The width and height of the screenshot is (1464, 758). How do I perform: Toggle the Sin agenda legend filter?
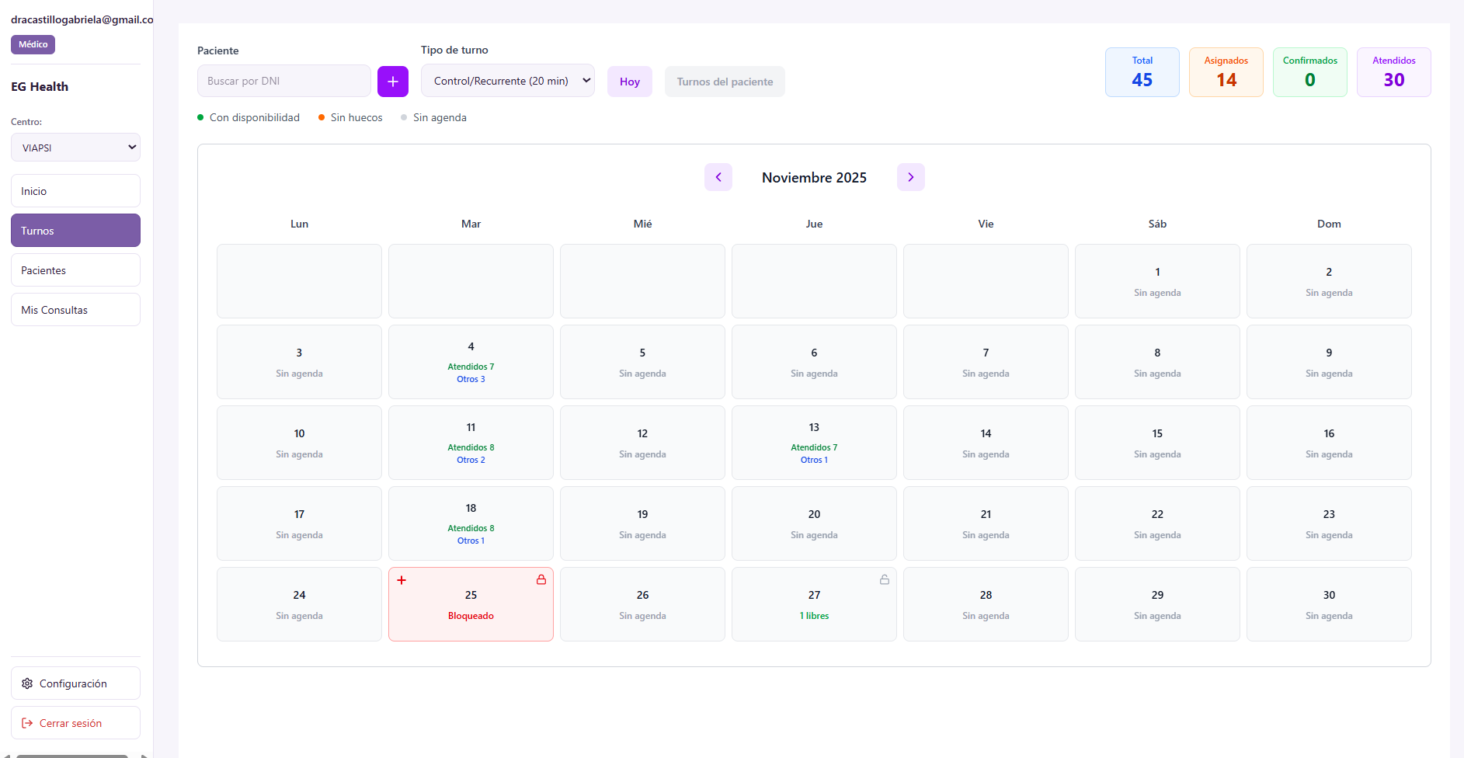tap(433, 117)
